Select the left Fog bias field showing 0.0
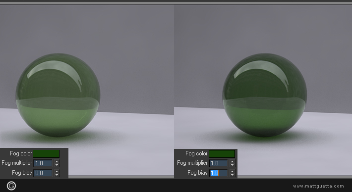Viewport: 352px width, 192px height. 43,173
